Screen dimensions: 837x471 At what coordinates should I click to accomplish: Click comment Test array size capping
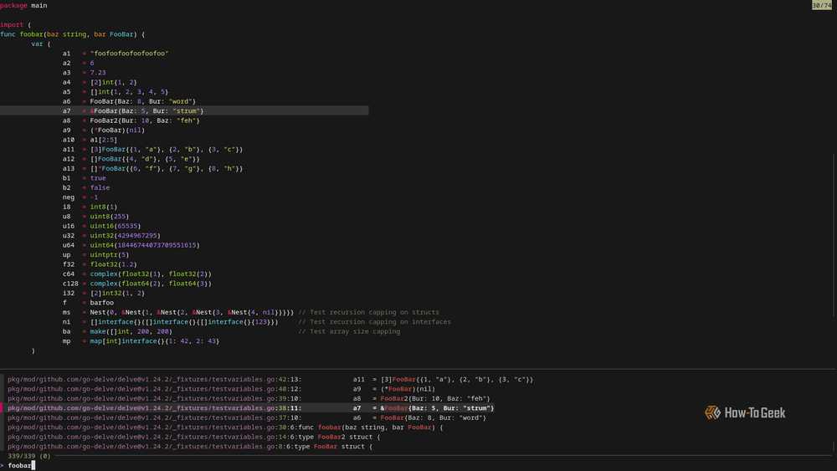[349, 332]
